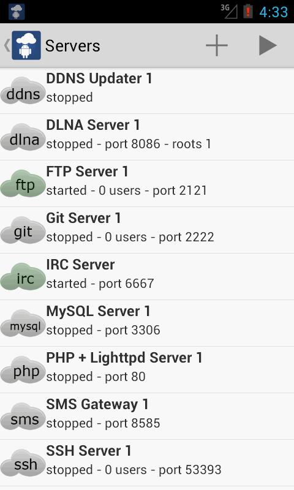Image resolution: width=294 pixels, height=490 pixels.
Task: Open DLNA Server 1 on port 8086
Action: click(147, 137)
